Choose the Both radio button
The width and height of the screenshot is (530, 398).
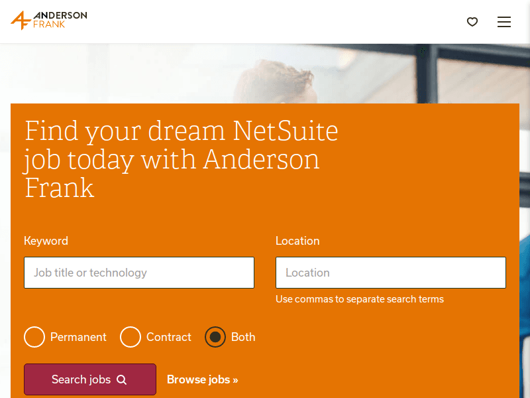point(215,337)
